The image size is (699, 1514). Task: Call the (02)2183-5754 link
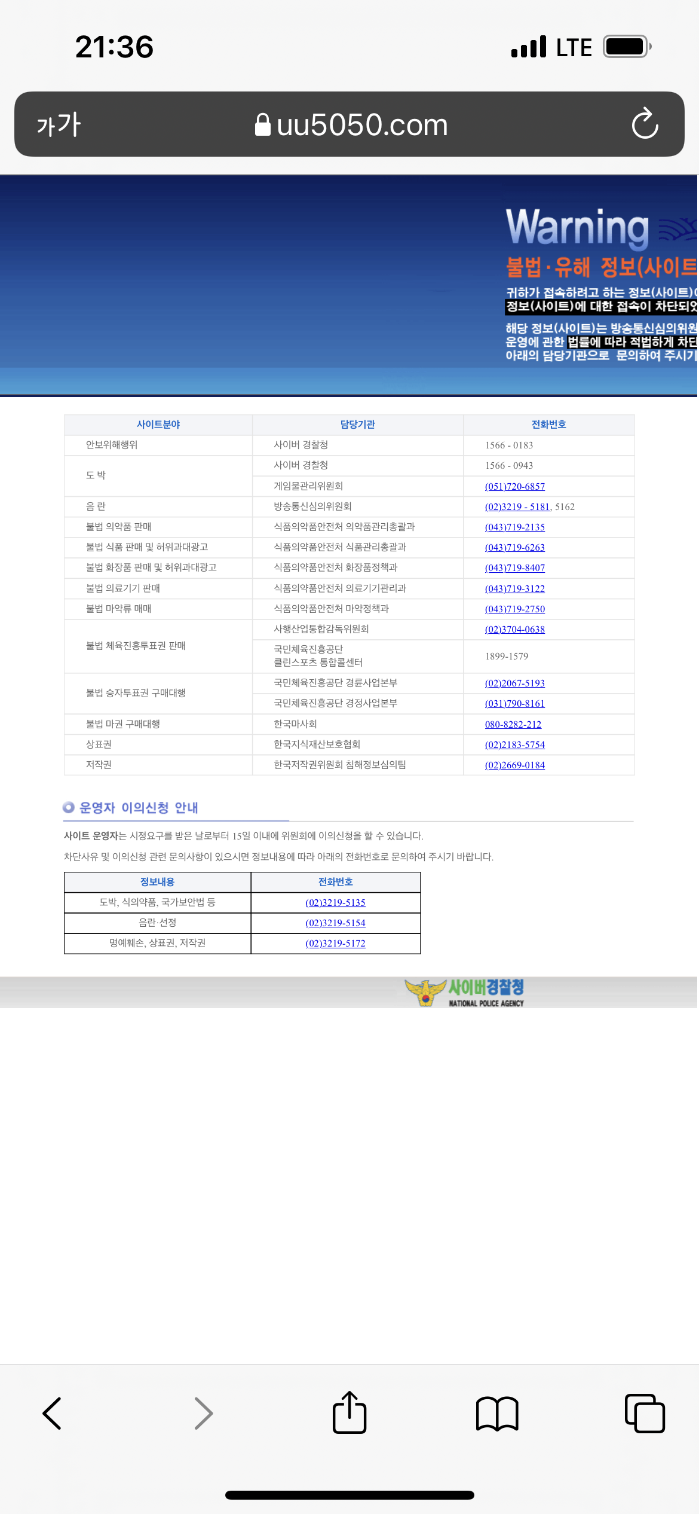(515, 744)
